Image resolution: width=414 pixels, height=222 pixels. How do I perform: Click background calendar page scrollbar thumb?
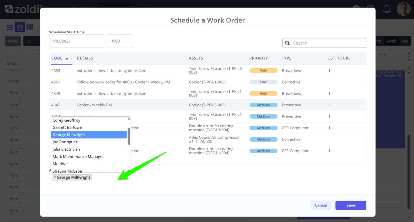coord(408,172)
